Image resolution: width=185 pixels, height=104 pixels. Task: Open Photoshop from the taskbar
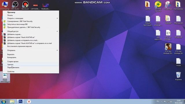point(21,101)
